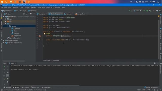The width and height of the screenshot is (162, 91).
Task: Hide the Project panel with minus icon
Action: (x=34, y=14)
